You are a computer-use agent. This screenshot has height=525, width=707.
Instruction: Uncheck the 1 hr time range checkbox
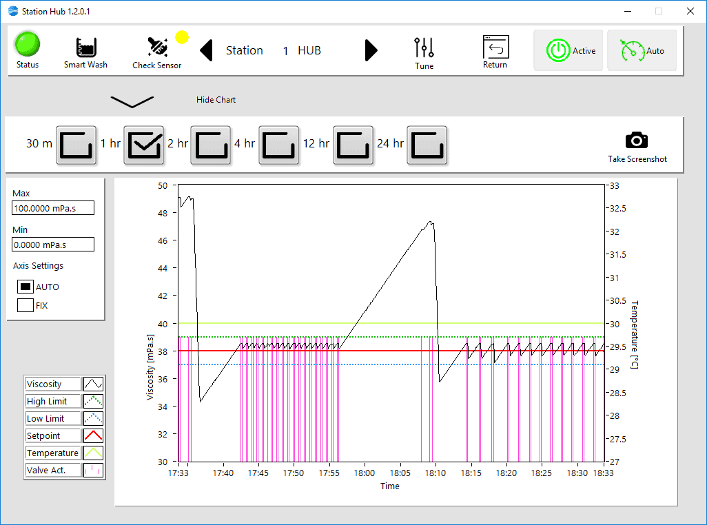(x=144, y=145)
